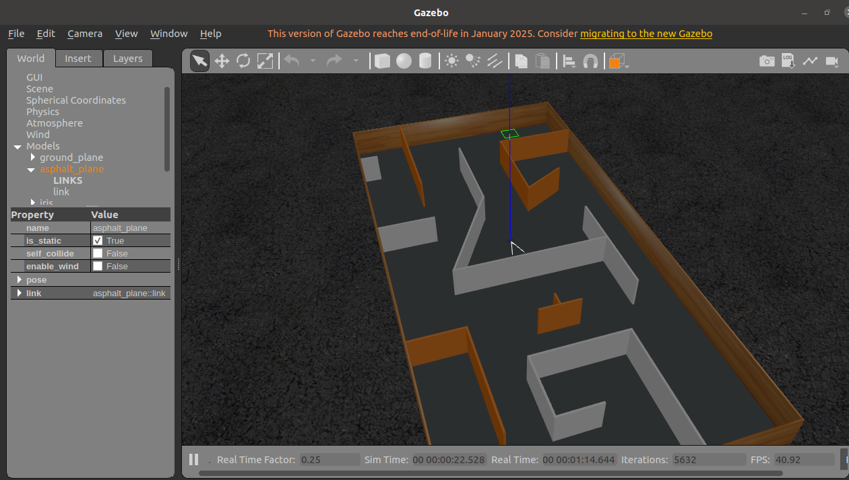Click the Real Time value field
This screenshot has width=849, height=480.
click(579, 460)
